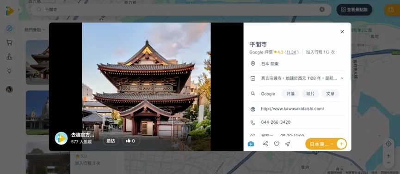Image resolution: width=400 pixels, height=174 pixels.
Task: Click the share icon in the panel footer
Action: 265,144
